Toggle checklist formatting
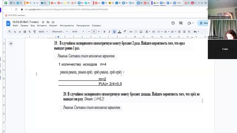This screenshot has width=237, height=133. pos(158,32)
